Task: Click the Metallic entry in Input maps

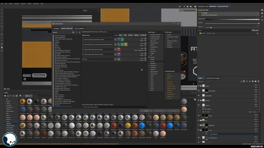Action: [x=156, y=58]
